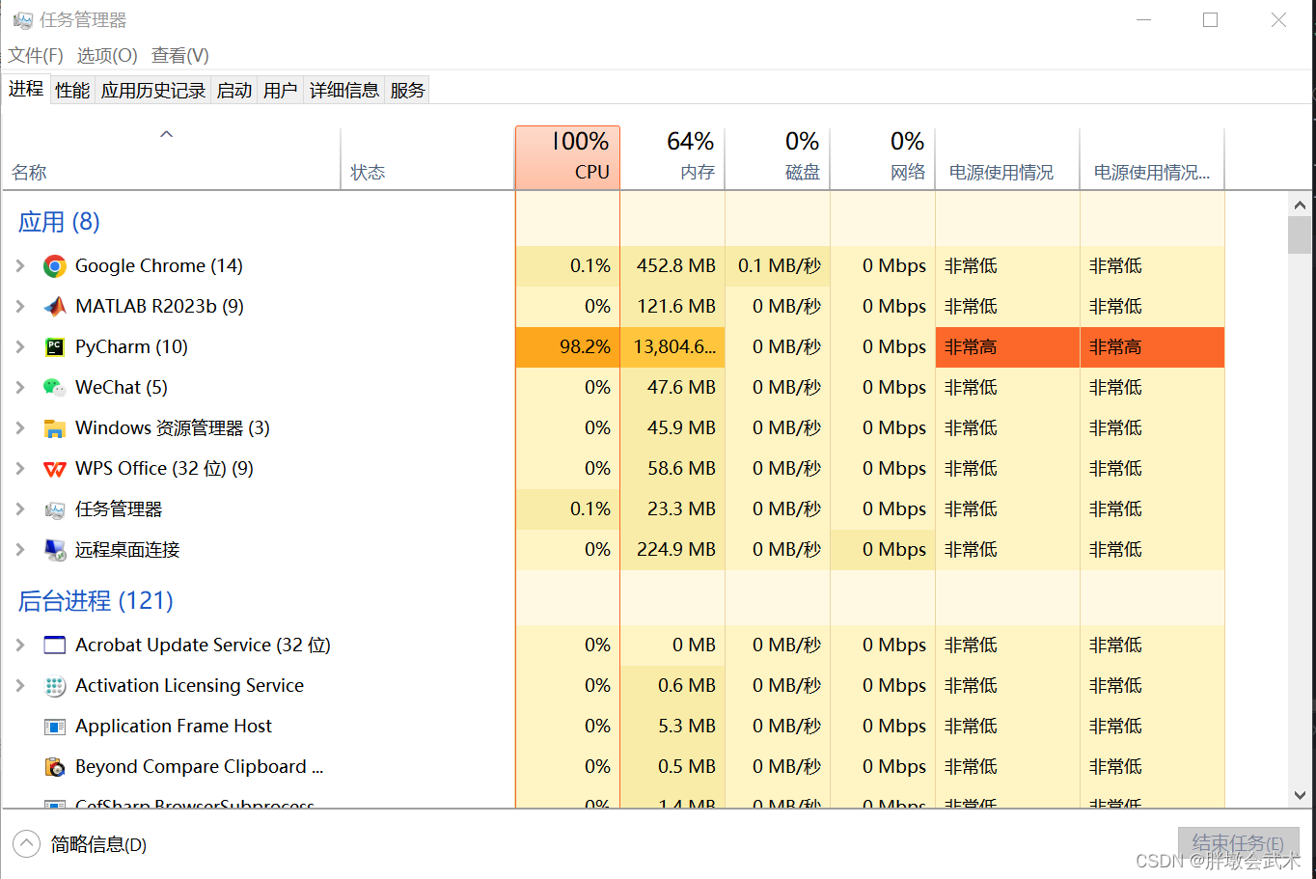Click Chrome's 0.1 MB/秒 disk cell
The width and height of the screenshot is (1316, 879).
point(778,266)
